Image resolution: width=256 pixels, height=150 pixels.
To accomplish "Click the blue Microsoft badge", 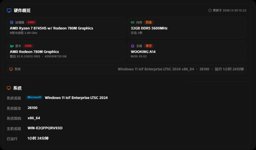I will click(34, 97).
